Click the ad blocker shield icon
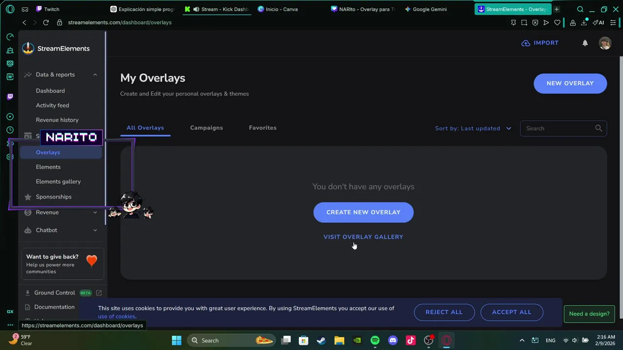The height and width of the screenshot is (350, 623). tap(535, 22)
